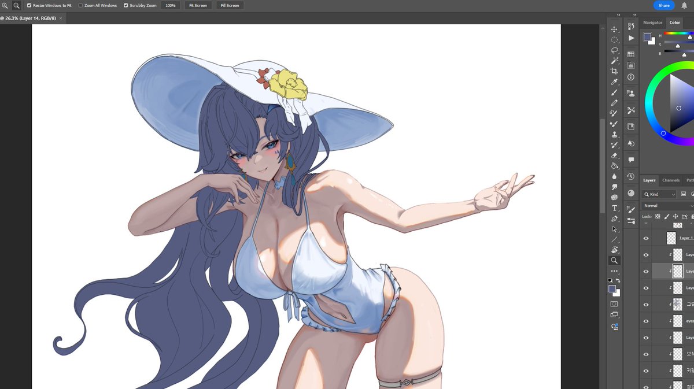Filter layers by pixel layers icon
Image resolution: width=694 pixels, height=389 pixels.
click(683, 194)
